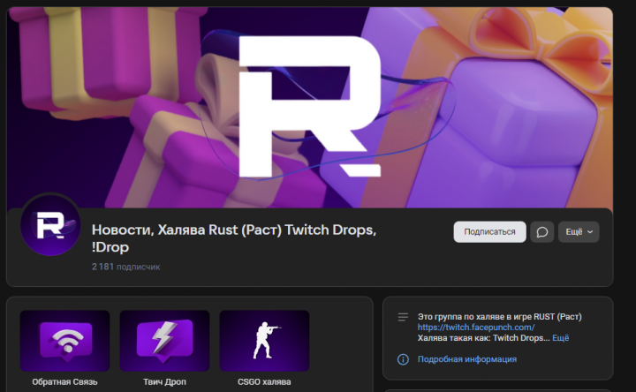Open Подробная информация link
The height and width of the screenshot is (392, 636).
467,359
